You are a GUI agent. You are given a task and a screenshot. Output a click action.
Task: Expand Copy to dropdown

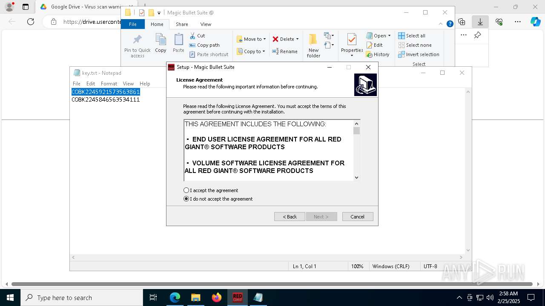pyautogui.click(x=264, y=51)
